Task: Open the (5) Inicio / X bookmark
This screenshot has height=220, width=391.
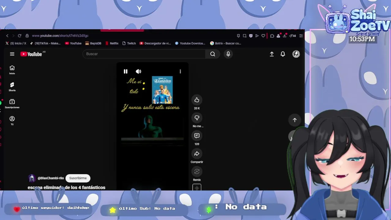Action: (16, 43)
